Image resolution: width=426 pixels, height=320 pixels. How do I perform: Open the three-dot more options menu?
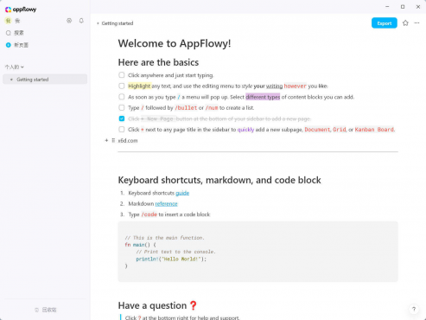pos(417,23)
